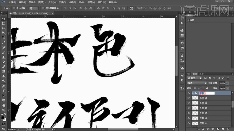Viewport: 234px width, 131px height.
Task: Select the Horizontal Type tool
Action: [x=4, y=91]
